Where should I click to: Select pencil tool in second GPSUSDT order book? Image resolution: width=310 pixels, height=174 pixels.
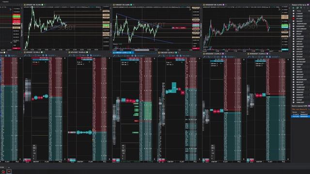pos(70,56)
